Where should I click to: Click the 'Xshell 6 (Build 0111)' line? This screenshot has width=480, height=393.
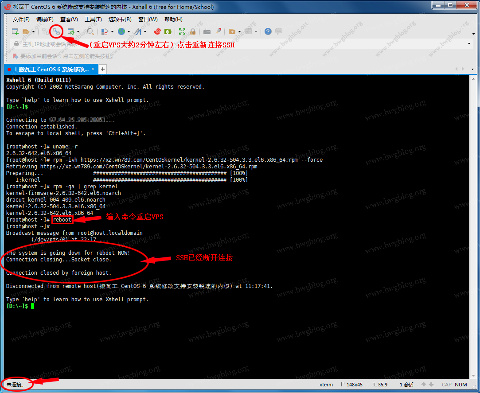click(39, 80)
